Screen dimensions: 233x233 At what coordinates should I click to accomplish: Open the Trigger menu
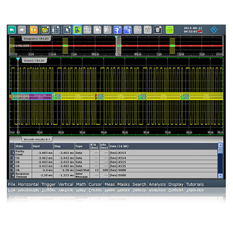click(x=48, y=184)
